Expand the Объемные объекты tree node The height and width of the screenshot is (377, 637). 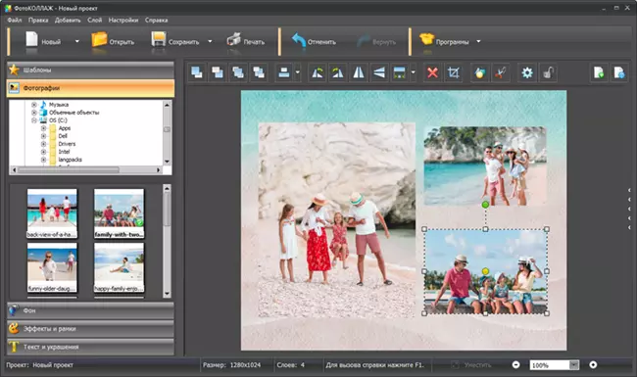click(x=34, y=113)
